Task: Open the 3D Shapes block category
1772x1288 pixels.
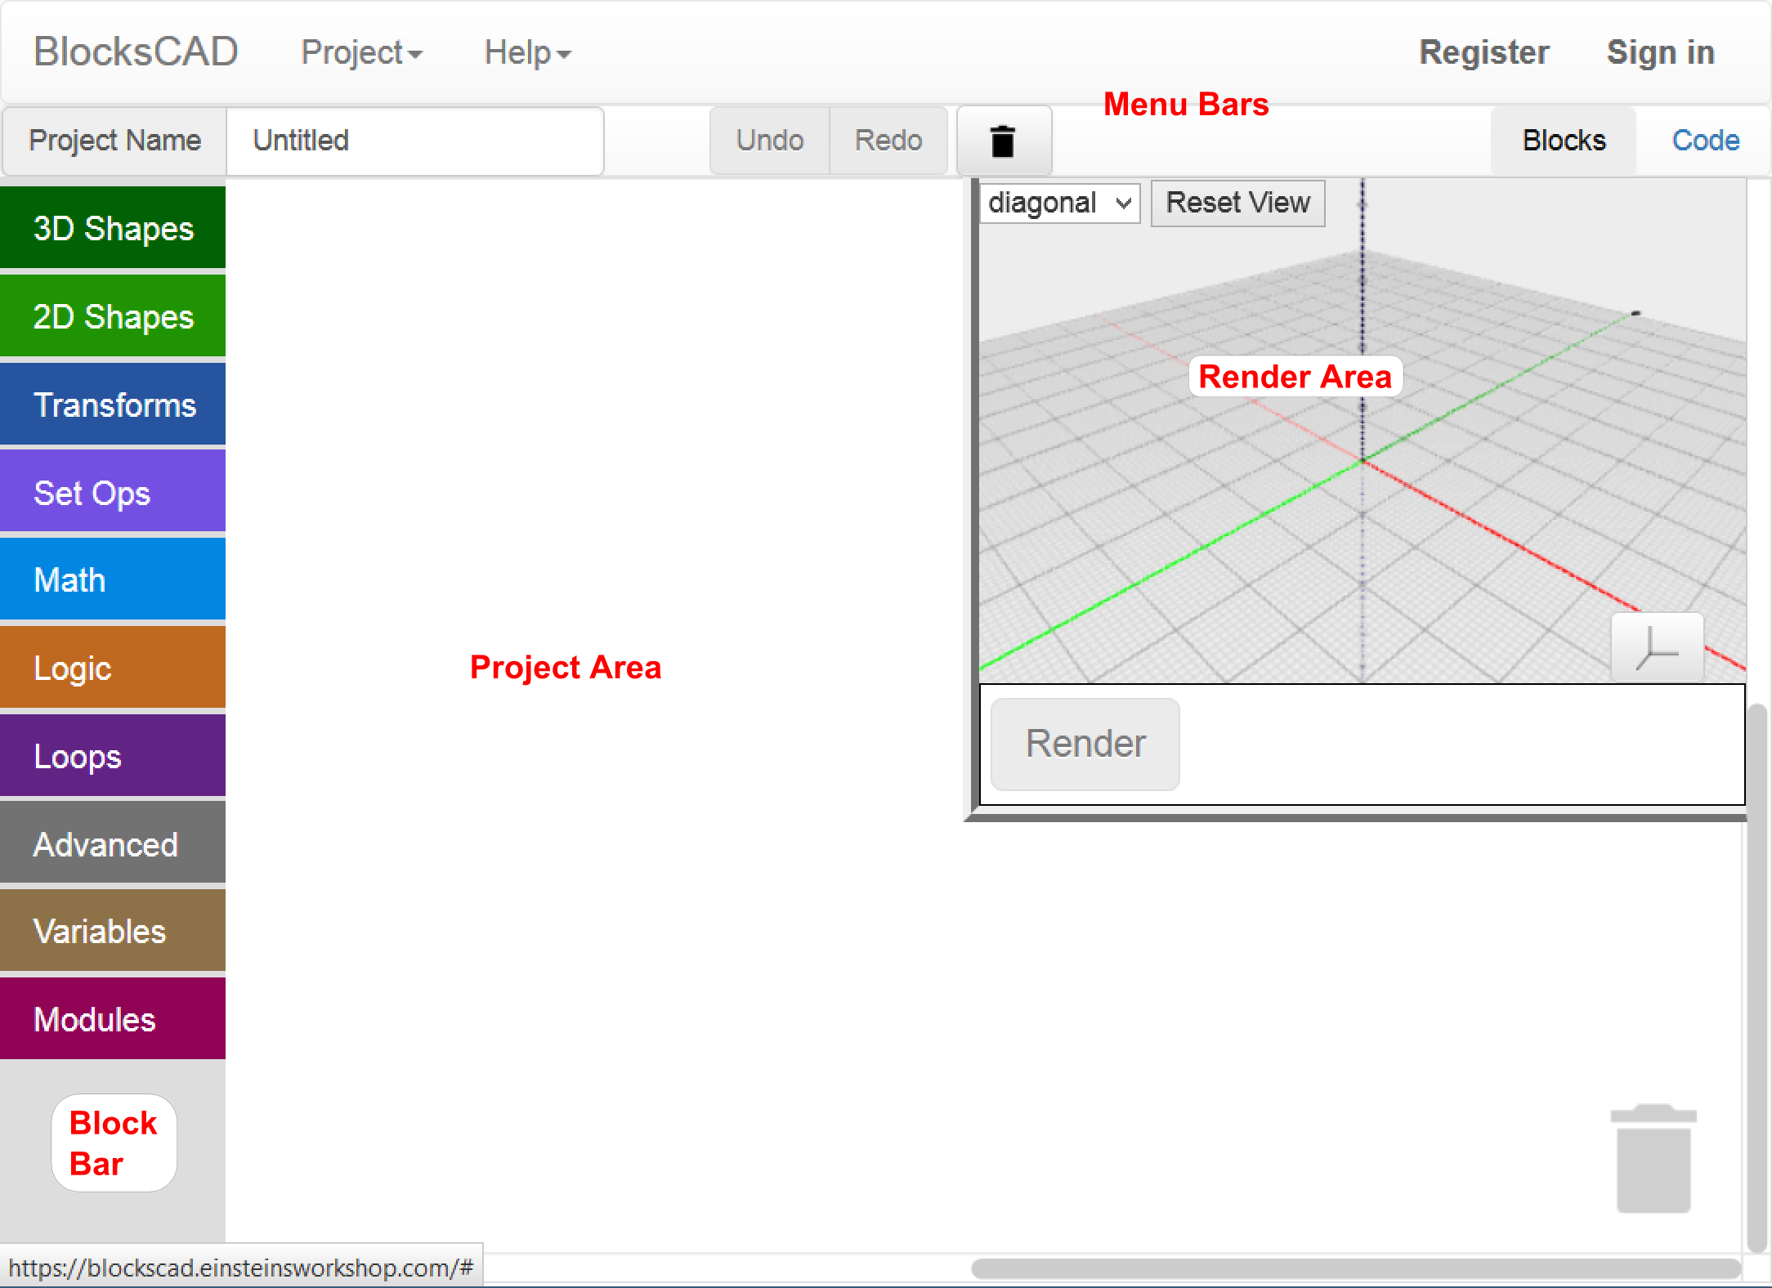Action: 113,228
